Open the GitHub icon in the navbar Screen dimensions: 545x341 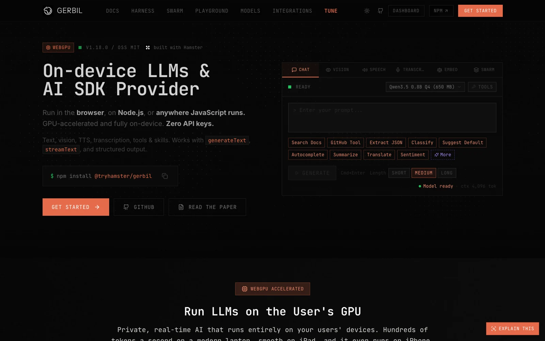tap(380, 11)
